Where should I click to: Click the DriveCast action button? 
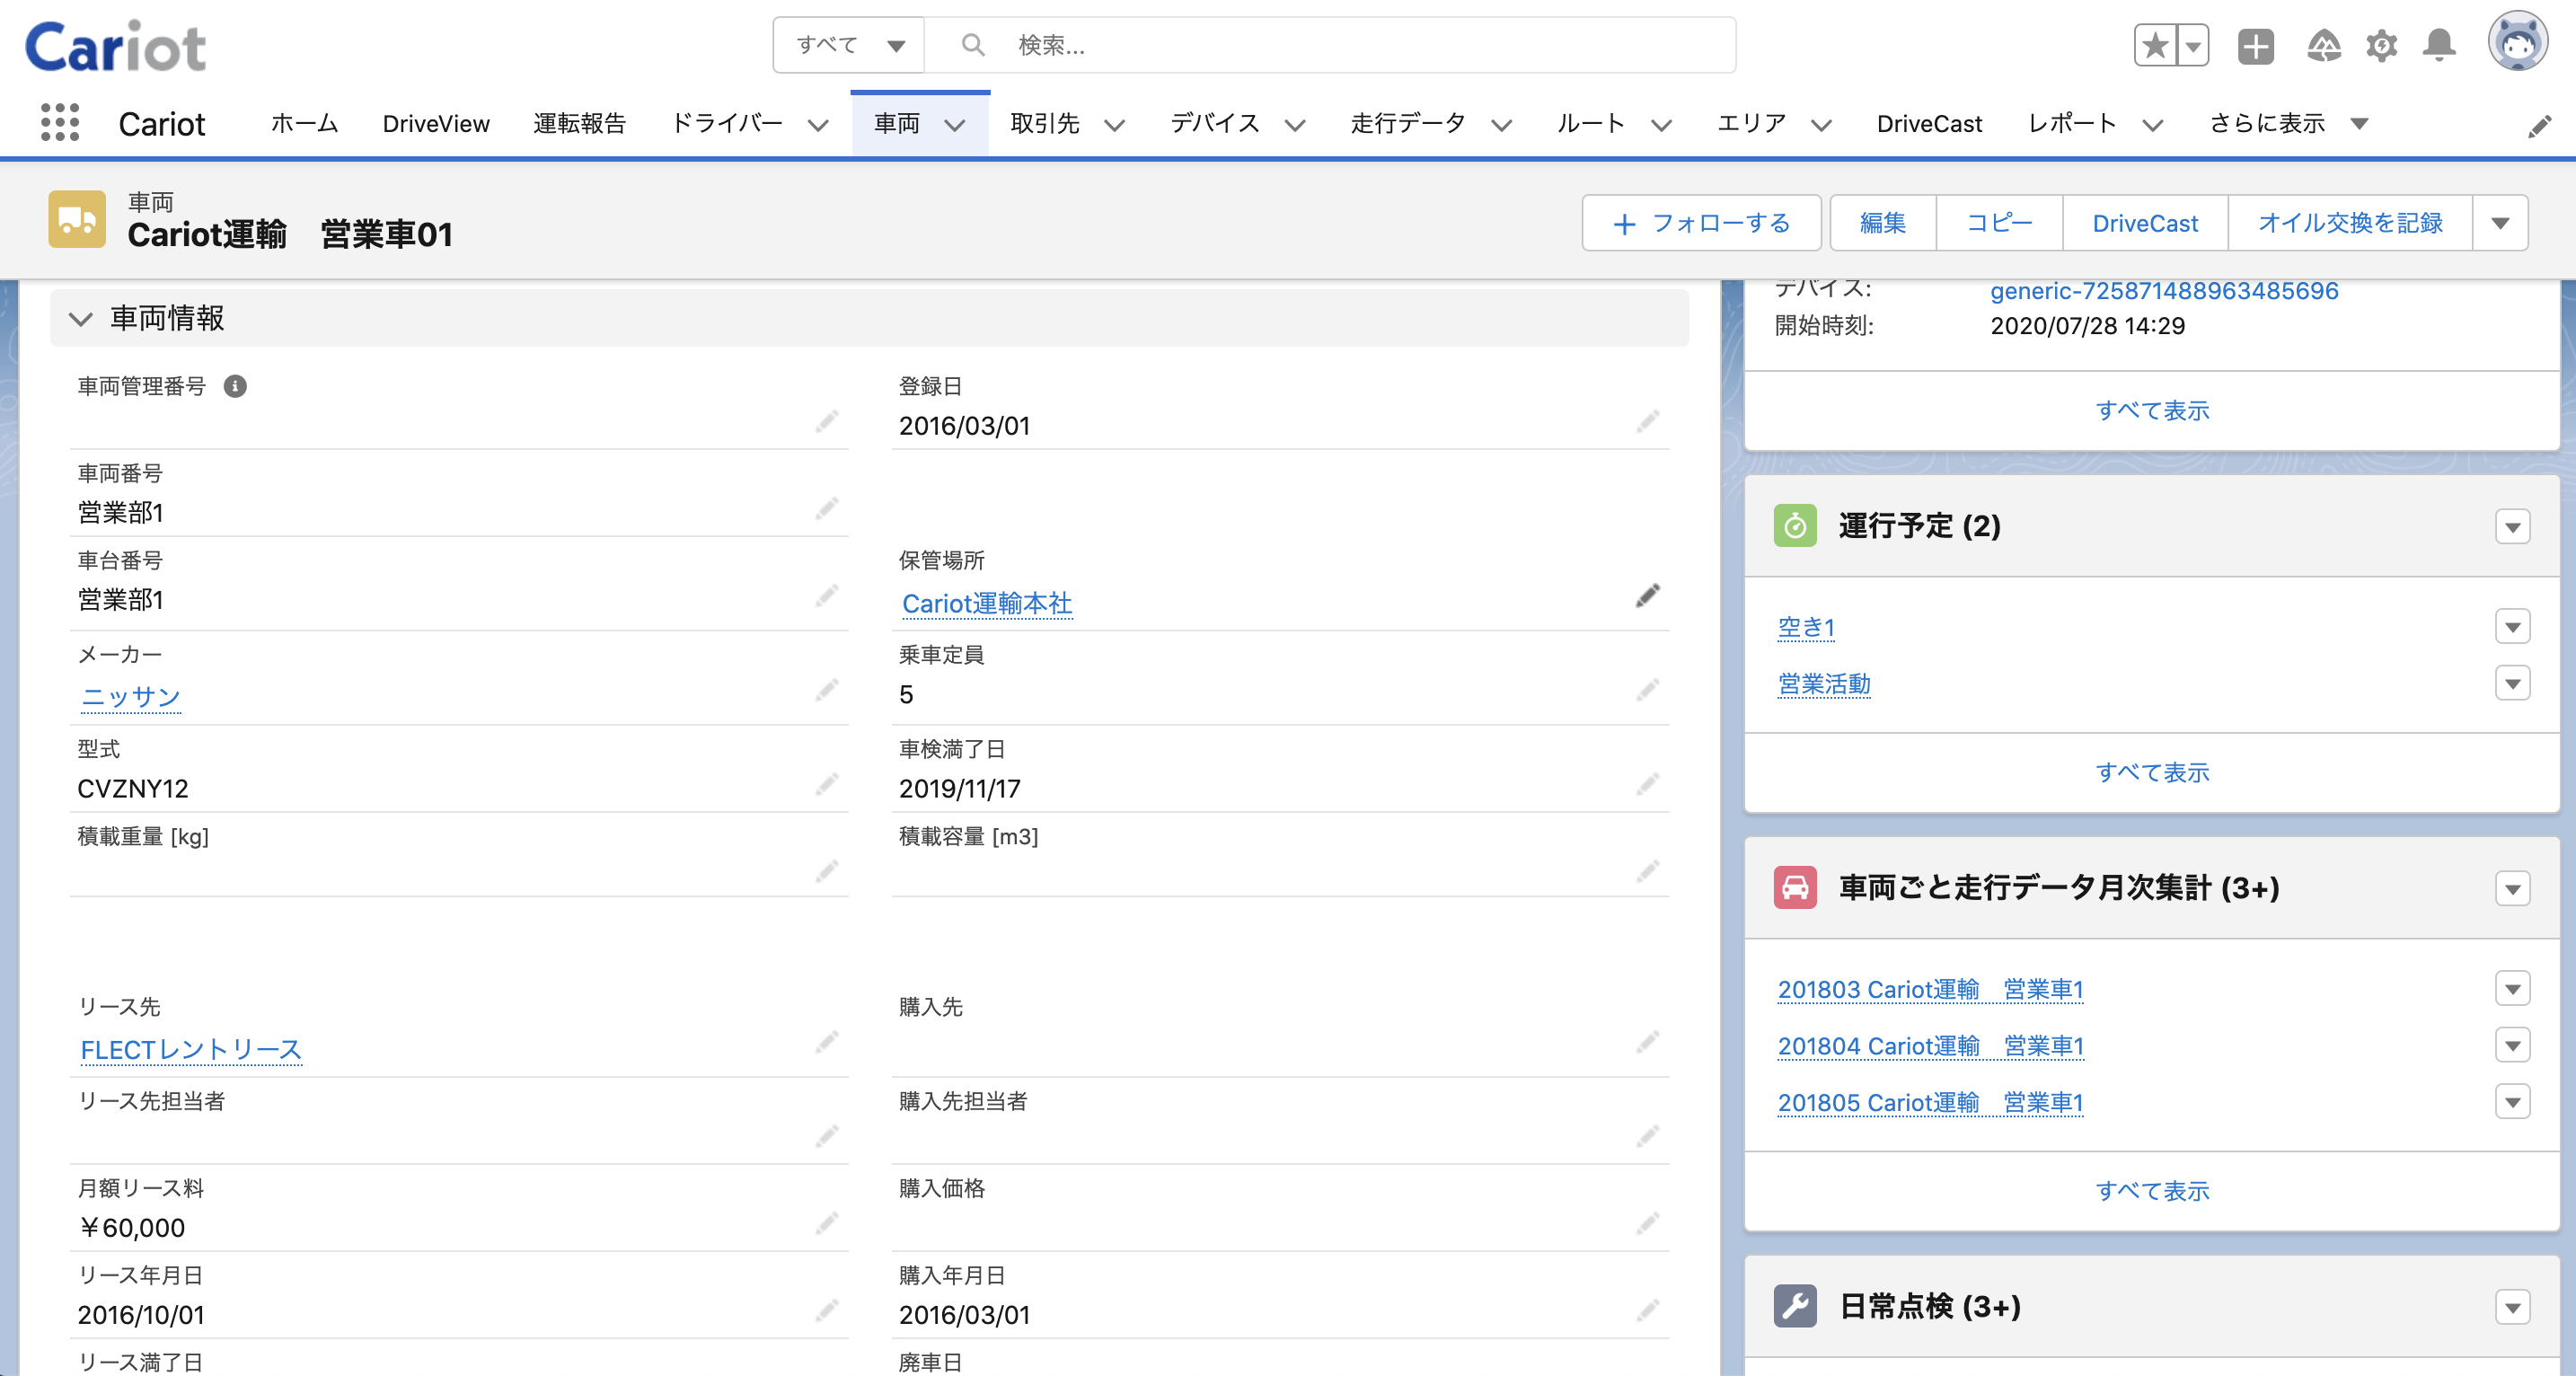point(2145,223)
